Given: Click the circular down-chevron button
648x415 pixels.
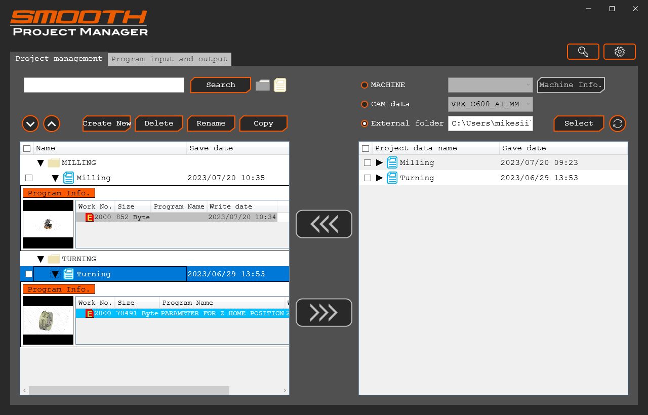Looking at the screenshot, I should pyautogui.click(x=30, y=123).
